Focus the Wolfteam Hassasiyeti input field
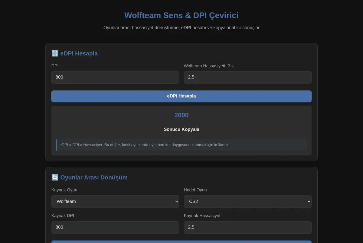 point(248,77)
